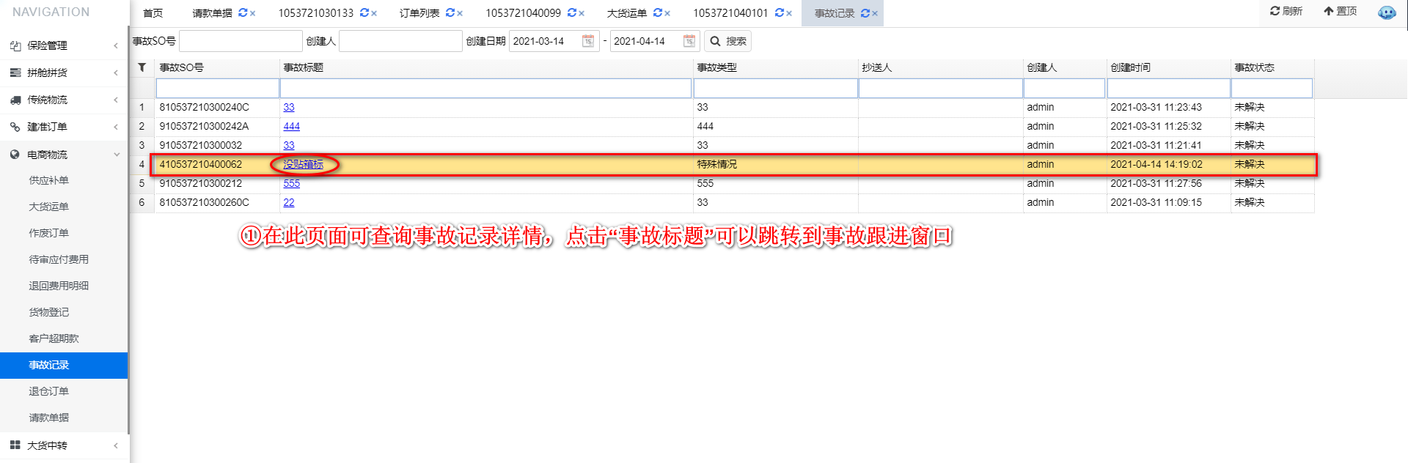Close the 事故记录 tab
Viewport: 1408px width, 463px height.
tap(875, 13)
